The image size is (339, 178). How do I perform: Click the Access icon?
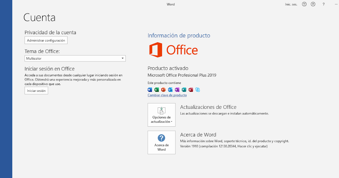click(191, 90)
